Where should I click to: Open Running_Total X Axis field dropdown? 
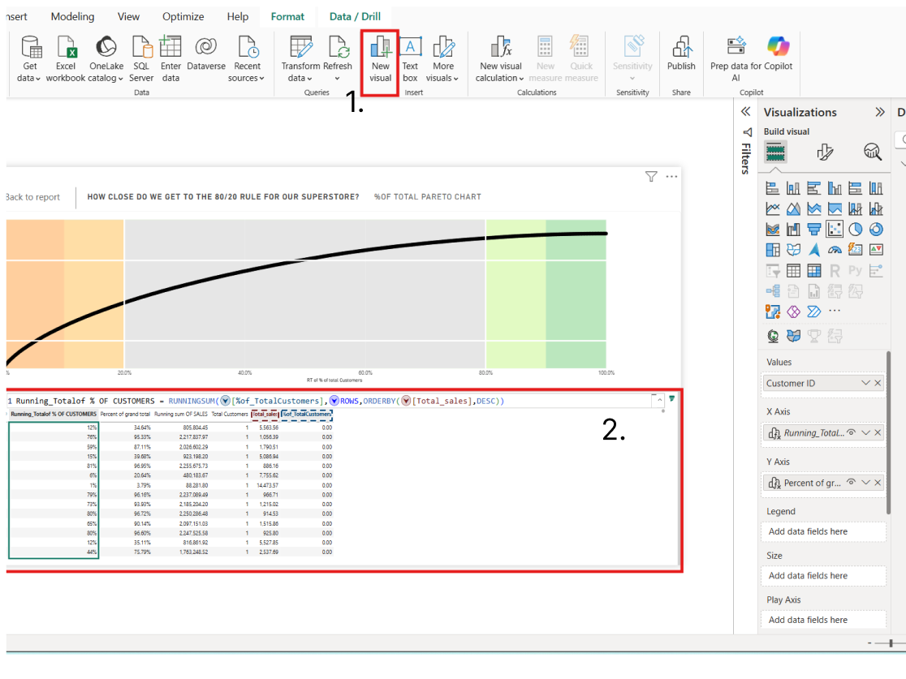click(x=865, y=432)
